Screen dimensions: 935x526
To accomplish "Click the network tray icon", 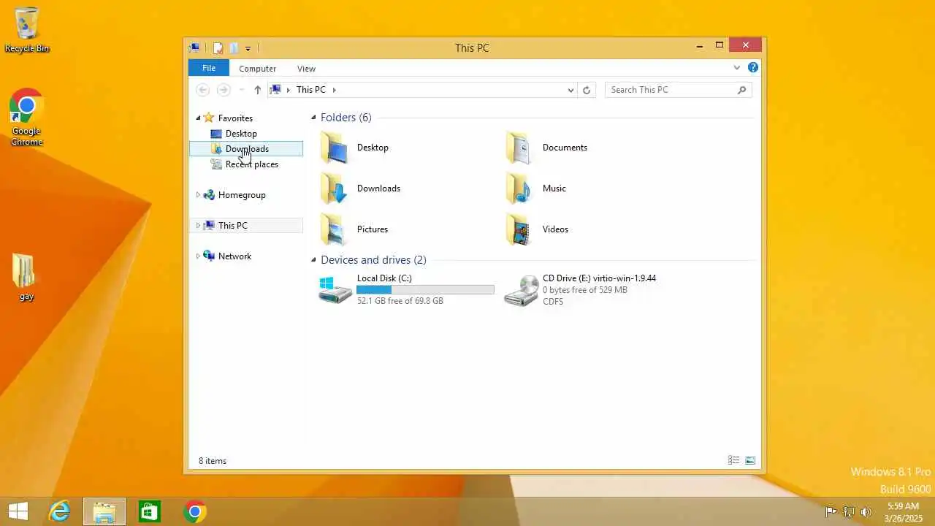I will pyautogui.click(x=849, y=512).
